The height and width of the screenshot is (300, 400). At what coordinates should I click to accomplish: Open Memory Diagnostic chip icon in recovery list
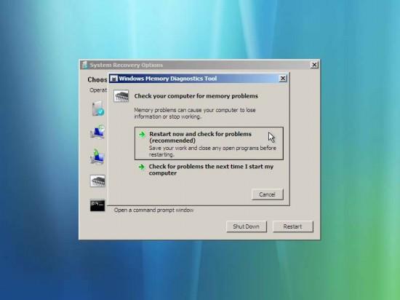point(97,181)
